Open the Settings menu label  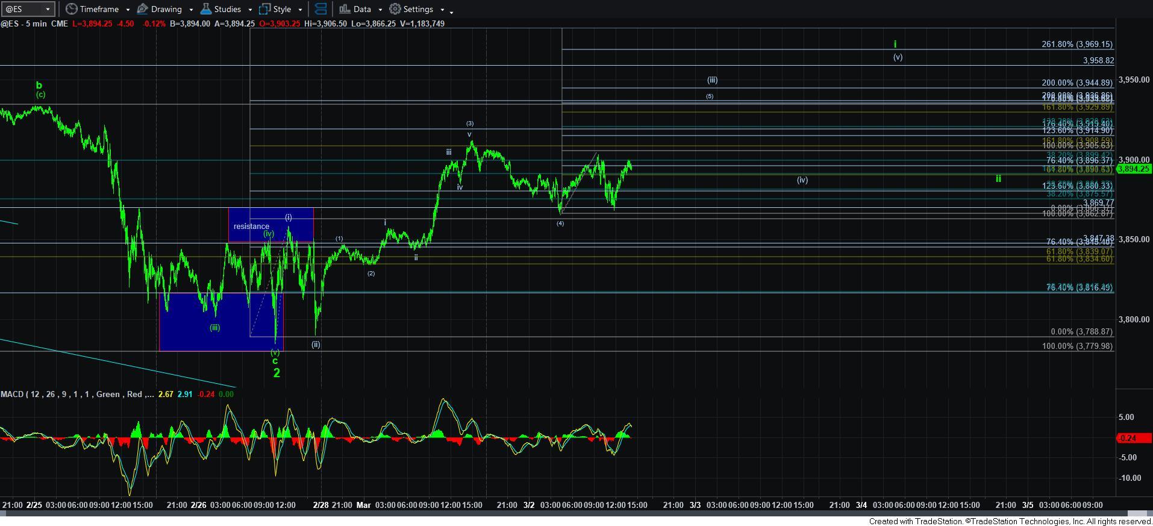[x=418, y=9]
